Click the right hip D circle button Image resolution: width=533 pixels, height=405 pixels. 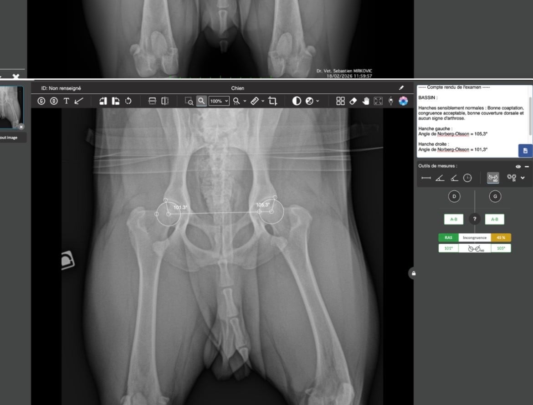point(454,196)
